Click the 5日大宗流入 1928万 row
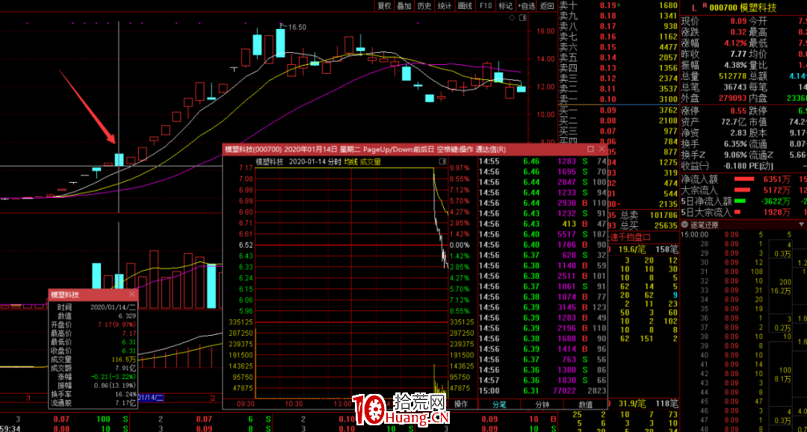This screenshot has height=432, width=807. [x=743, y=212]
